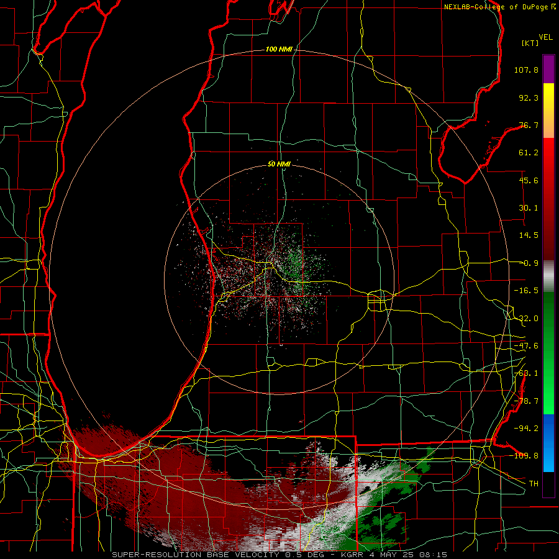Viewport: 559px width, 559px height.
Task: Click the 100 NMI range ring label
Action: (x=279, y=49)
